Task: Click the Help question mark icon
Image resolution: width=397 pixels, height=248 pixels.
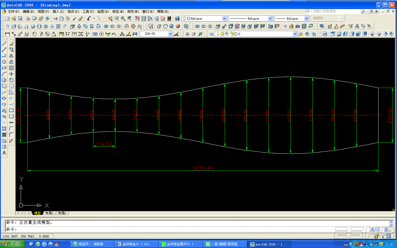Action: [177, 18]
